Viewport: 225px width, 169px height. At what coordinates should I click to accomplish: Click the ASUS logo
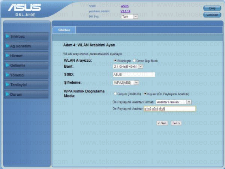(x=24, y=7)
